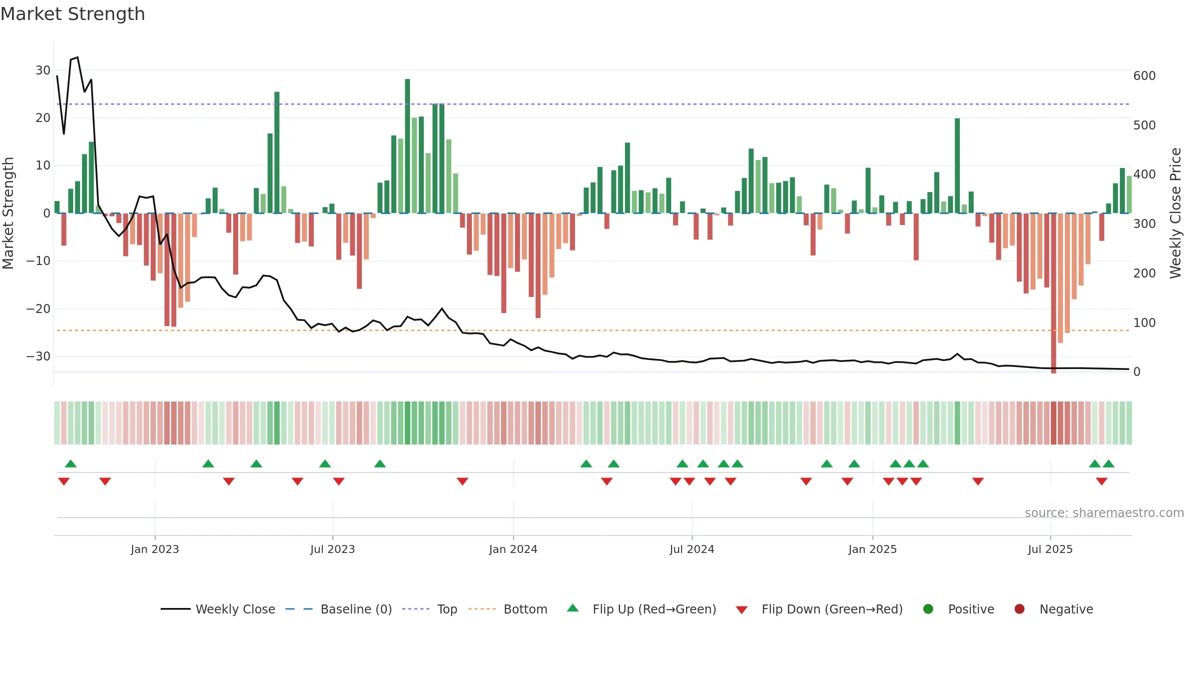This screenshot has height=675, width=1201.
Task: Click the Market Strength chart title
Action: (73, 14)
